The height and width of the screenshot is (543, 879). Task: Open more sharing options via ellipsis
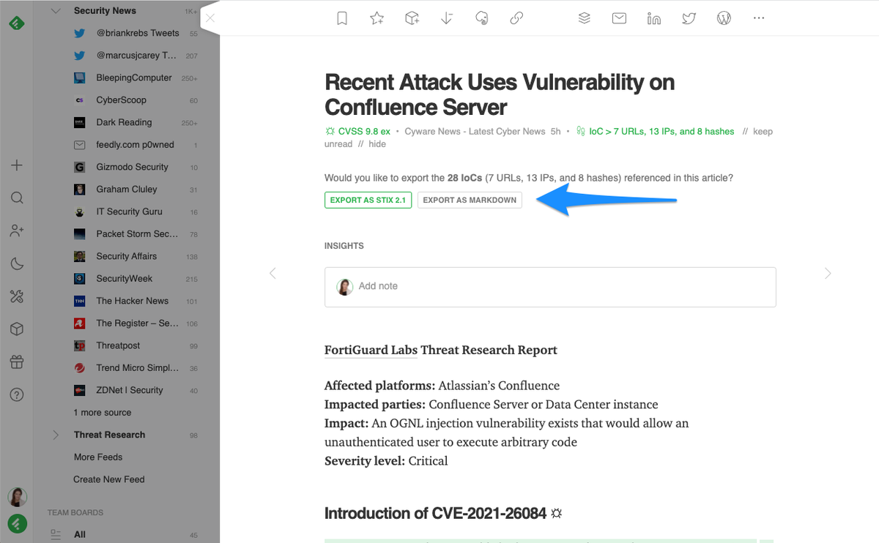(758, 18)
